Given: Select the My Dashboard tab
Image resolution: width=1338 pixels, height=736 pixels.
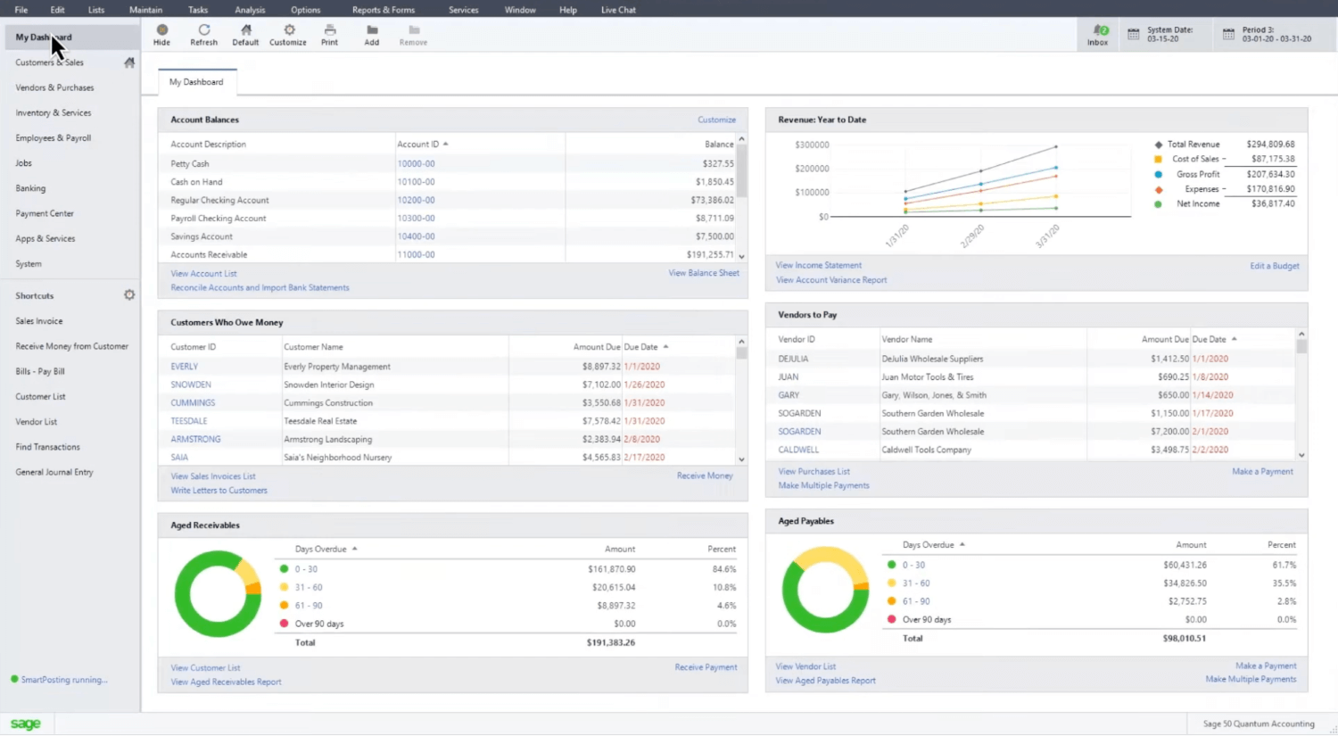Looking at the screenshot, I should click(196, 82).
